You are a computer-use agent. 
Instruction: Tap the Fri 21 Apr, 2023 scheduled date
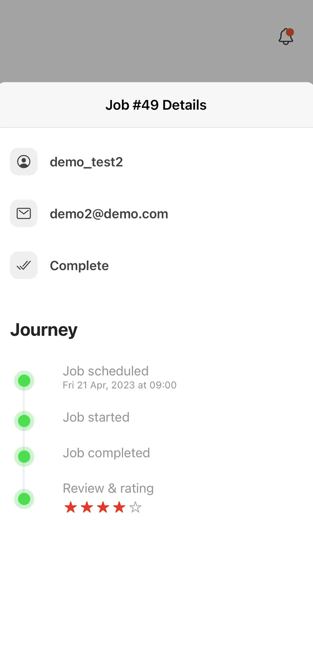pyautogui.click(x=119, y=385)
